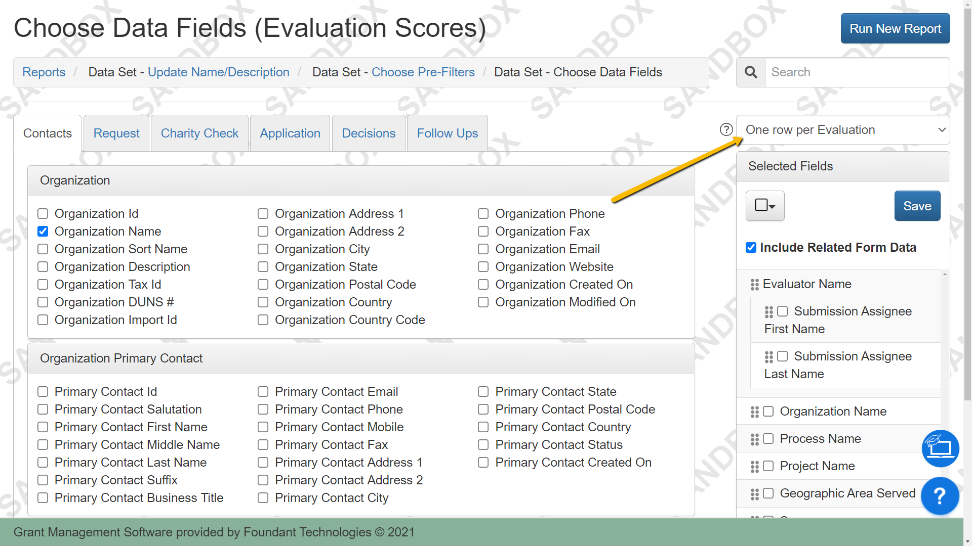Check Organization Country Code checkbox
Viewport: 972px width, 546px height.
point(263,320)
